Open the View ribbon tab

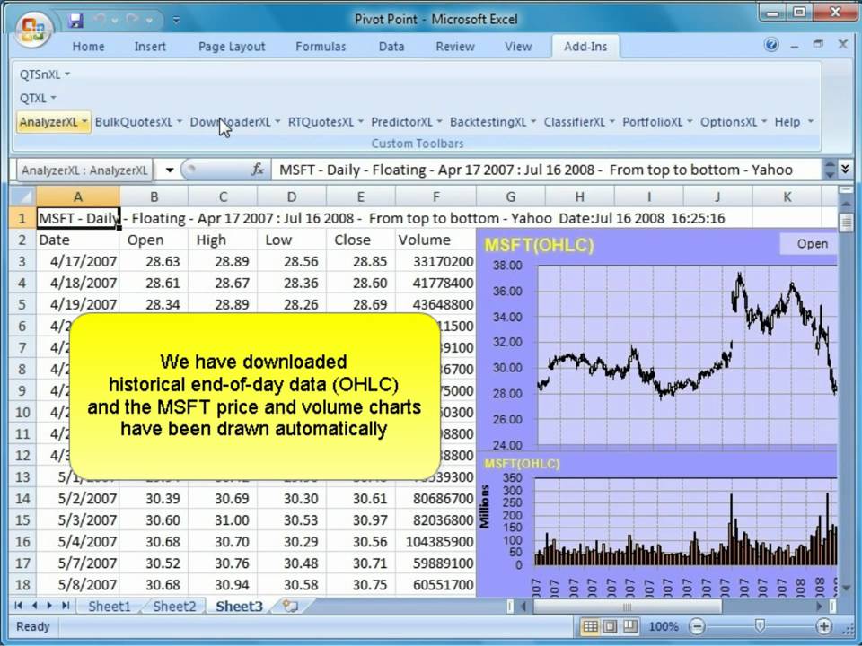coord(518,47)
